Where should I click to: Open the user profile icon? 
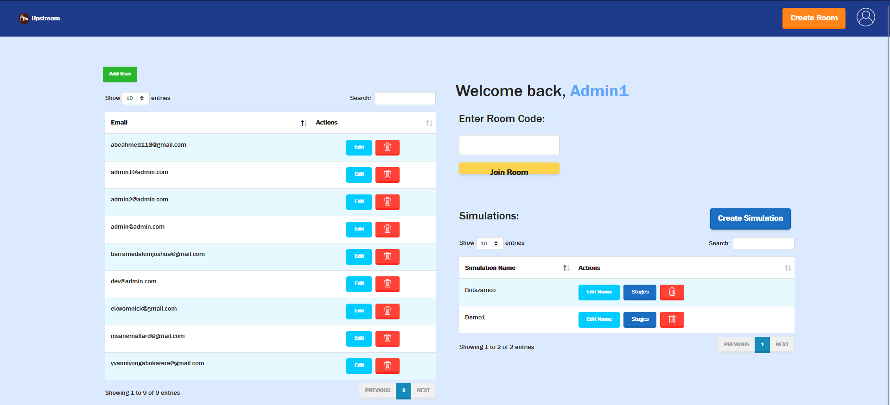click(x=865, y=18)
